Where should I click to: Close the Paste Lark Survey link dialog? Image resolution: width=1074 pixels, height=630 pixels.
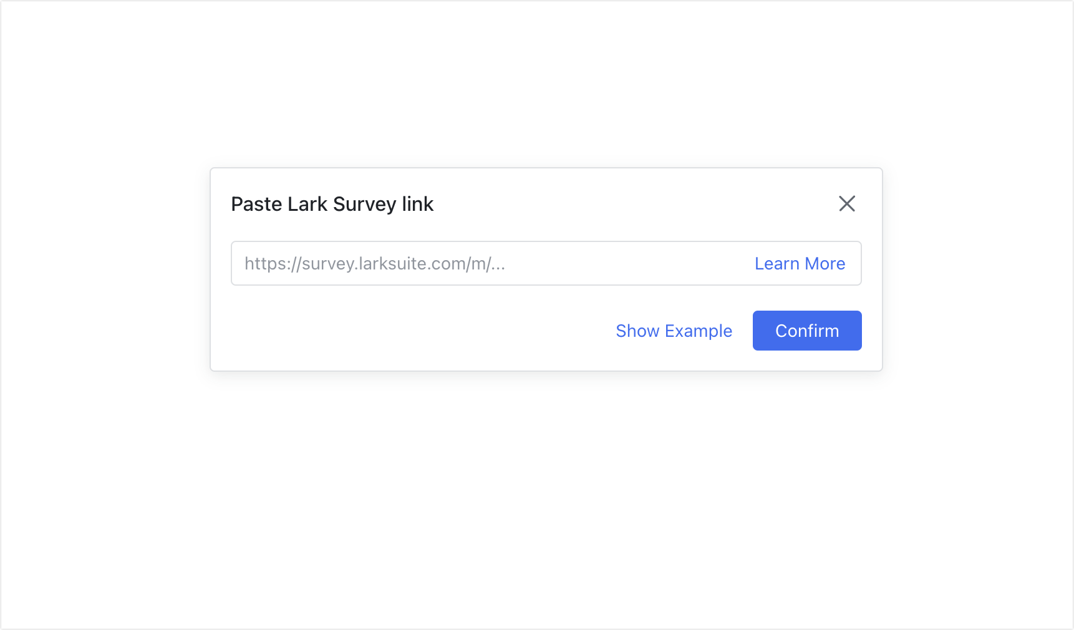pos(847,204)
